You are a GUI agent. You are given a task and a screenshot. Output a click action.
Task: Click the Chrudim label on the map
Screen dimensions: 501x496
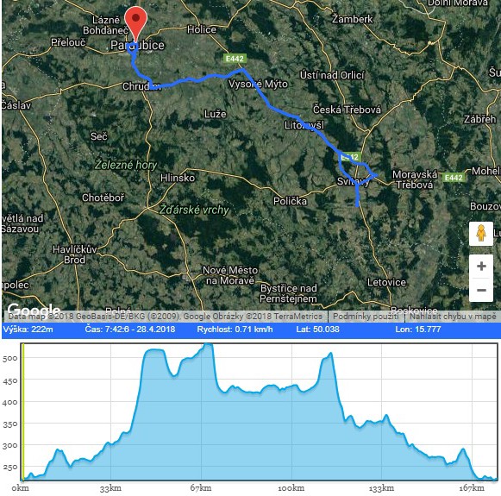pos(141,86)
